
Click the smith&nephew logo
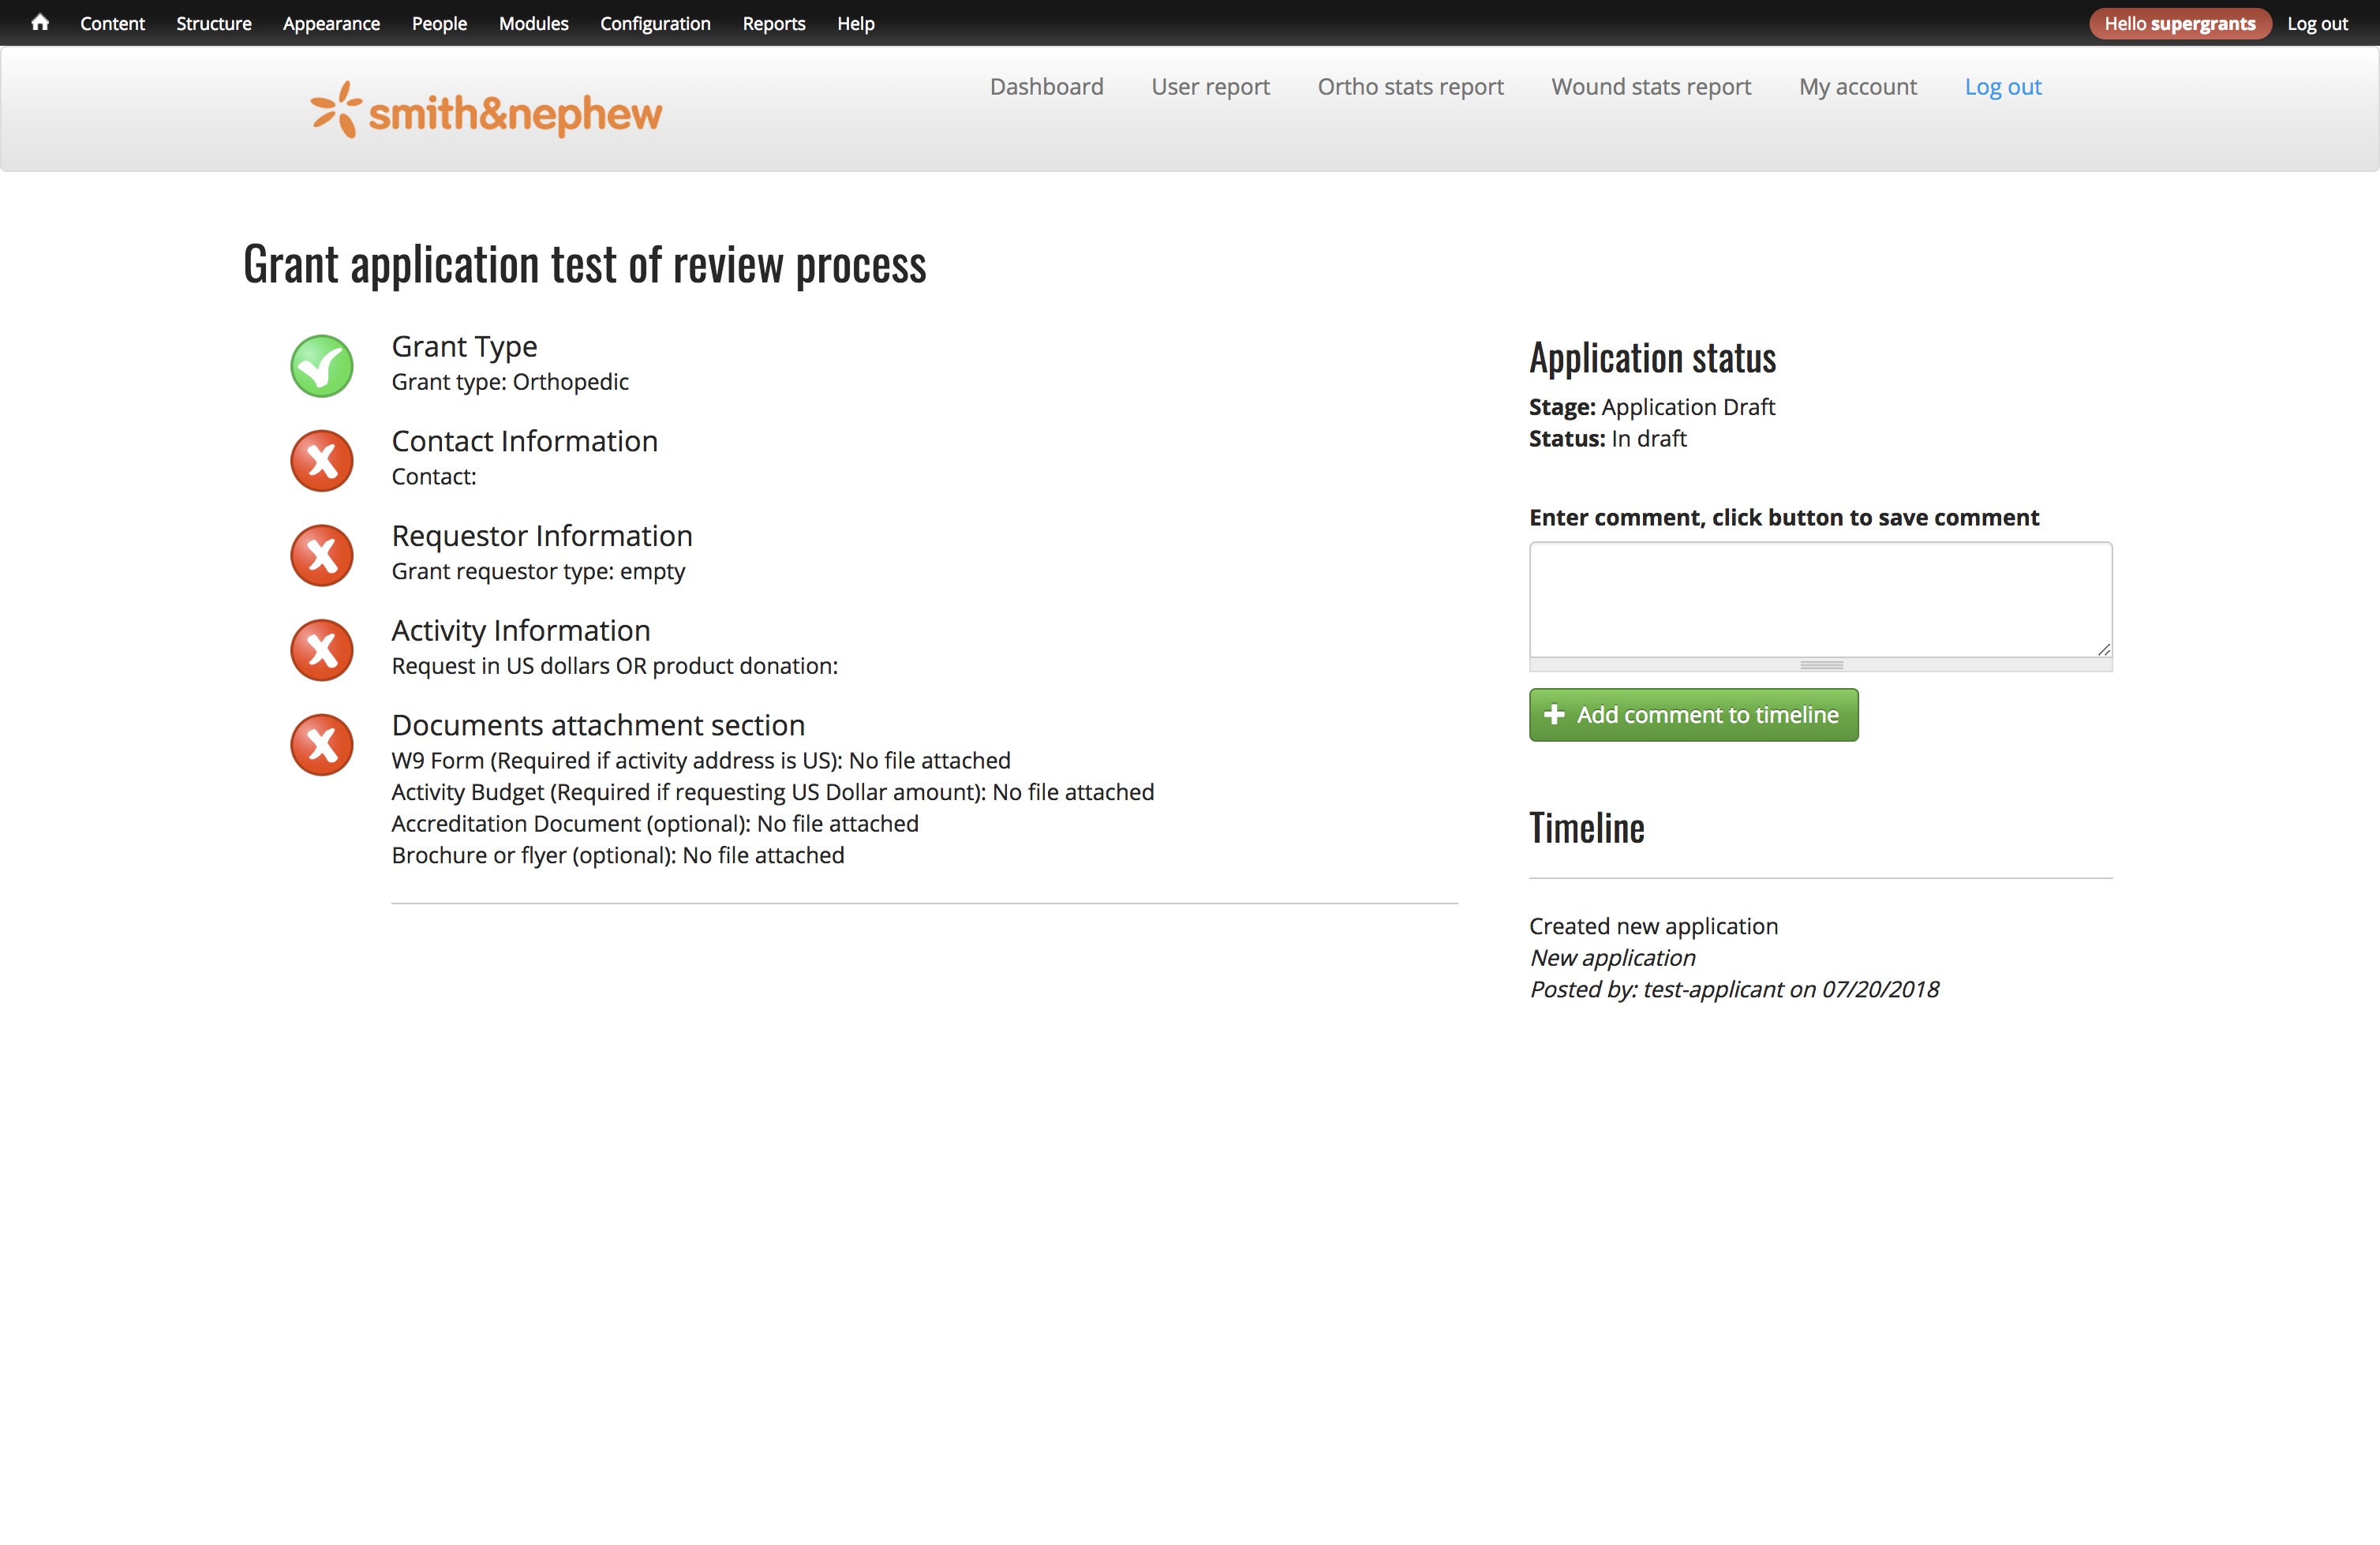coord(486,111)
